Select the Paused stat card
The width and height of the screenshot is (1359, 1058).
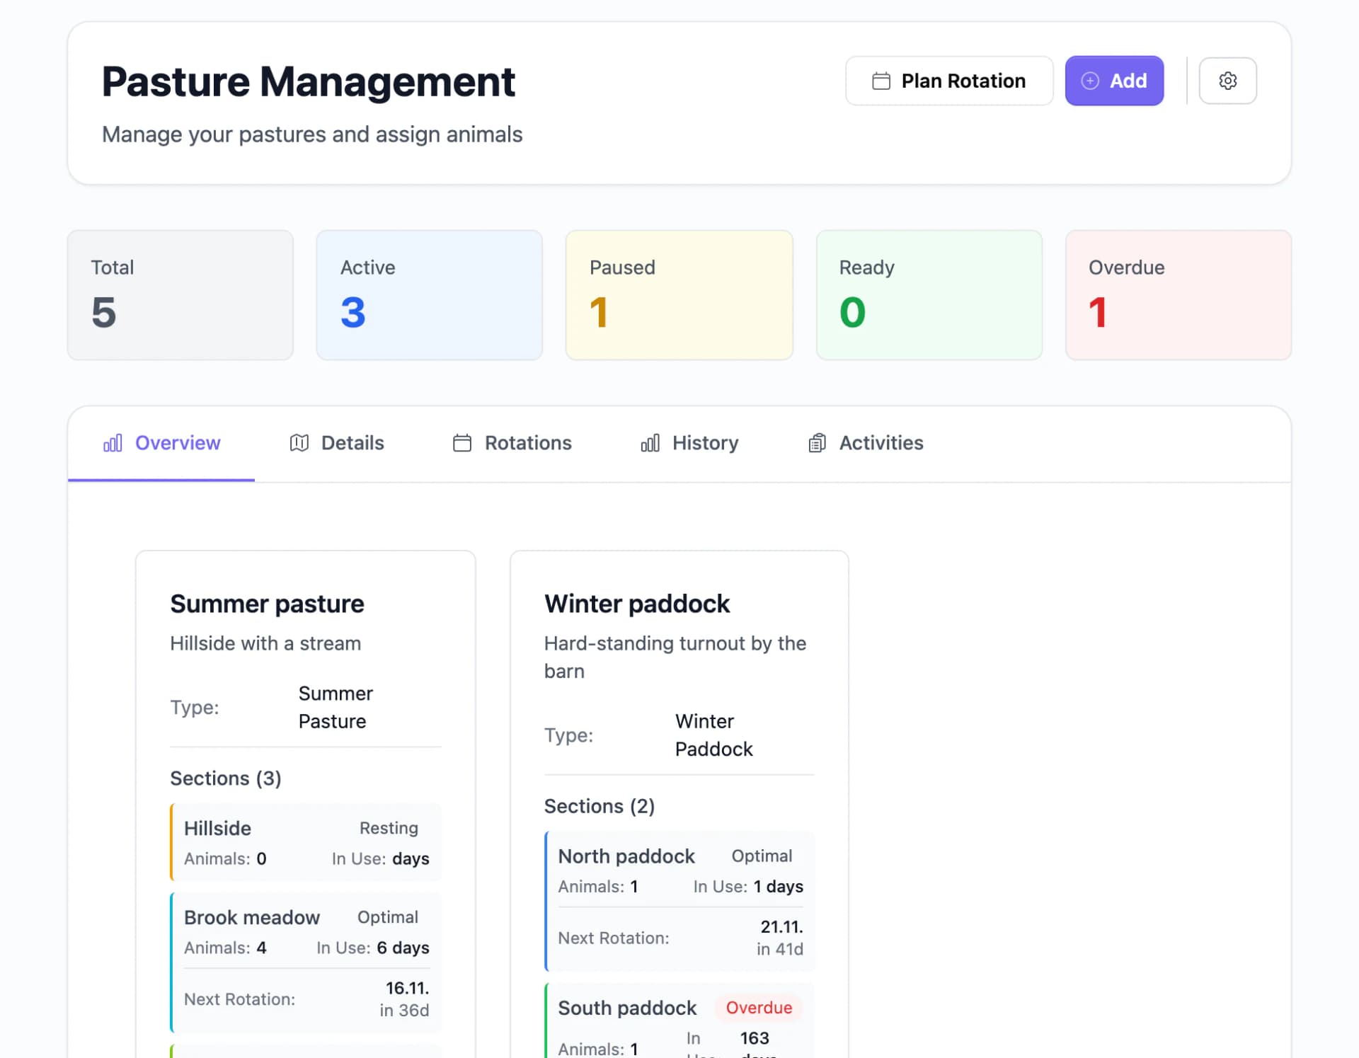pyautogui.click(x=679, y=295)
